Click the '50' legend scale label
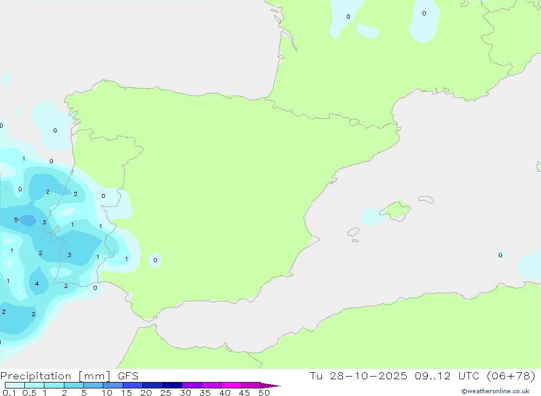Screen dimensions: 541x396 click(264, 393)
